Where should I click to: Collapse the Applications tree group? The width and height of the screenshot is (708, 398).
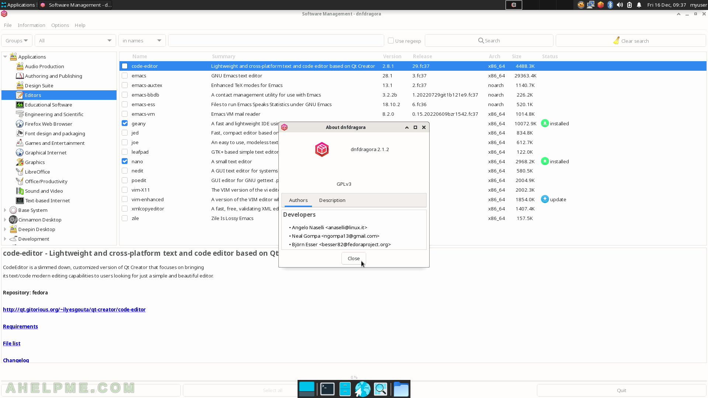[x=5, y=57]
